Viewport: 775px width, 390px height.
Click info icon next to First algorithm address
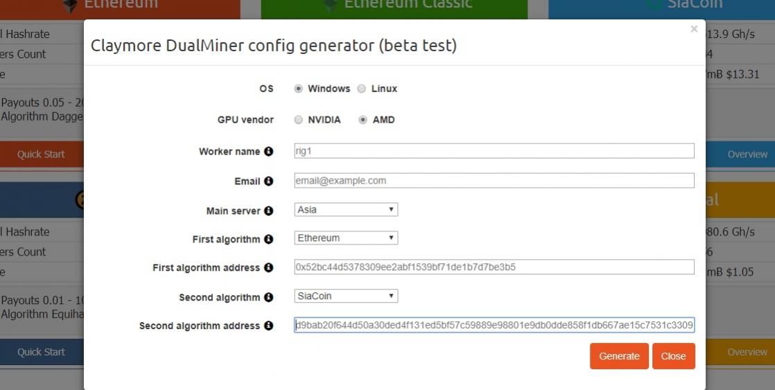269,267
